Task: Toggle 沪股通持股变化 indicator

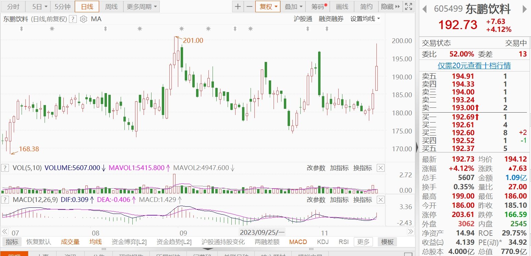Action: (223, 242)
